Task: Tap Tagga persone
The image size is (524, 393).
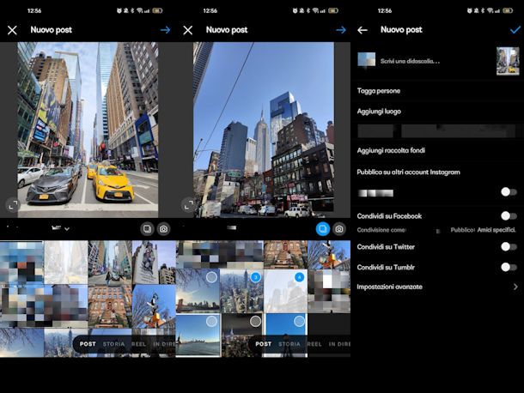Action: (379, 91)
